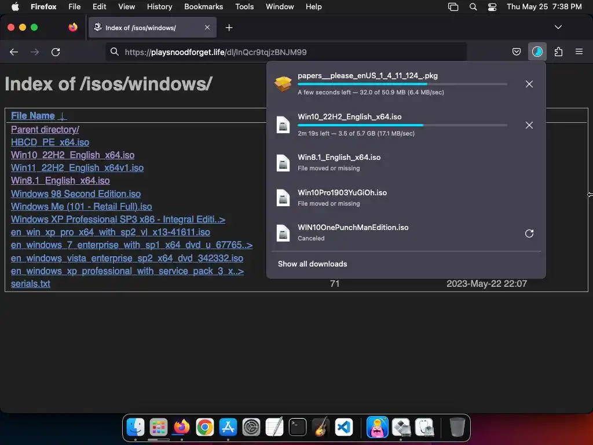Image resolution: width=593 pixels, height=445 pixels.
Task: Cancel the papers__please pkg download
Action: coord(529,84)
